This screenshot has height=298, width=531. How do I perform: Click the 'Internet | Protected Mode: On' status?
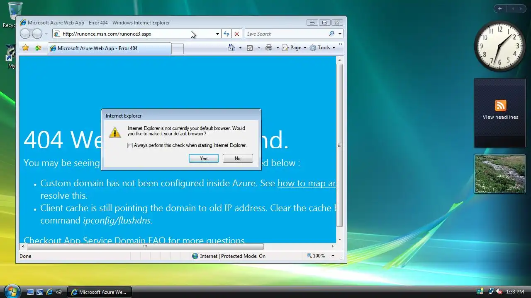pyautogui.click(x=229, y=256)
